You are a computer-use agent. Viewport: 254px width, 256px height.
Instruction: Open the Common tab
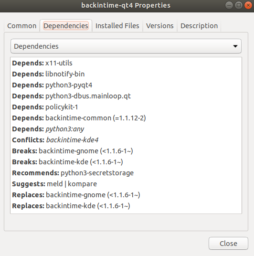click(21, 26)
